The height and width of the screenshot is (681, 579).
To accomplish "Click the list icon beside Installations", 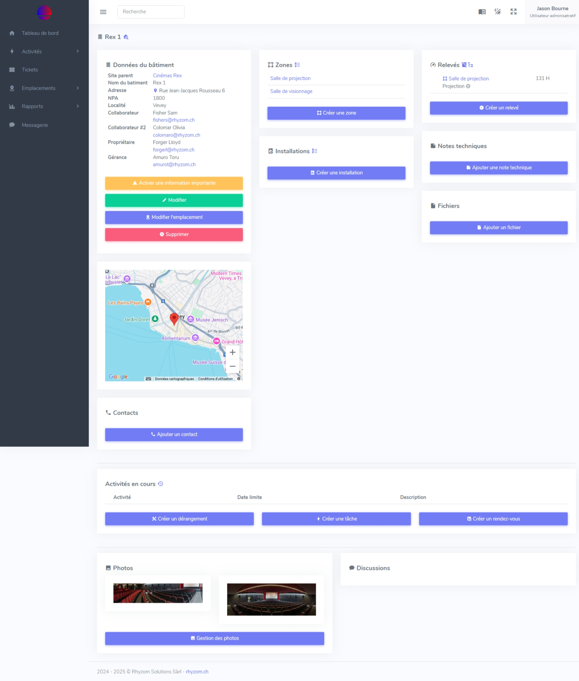I will coord(314,151).
